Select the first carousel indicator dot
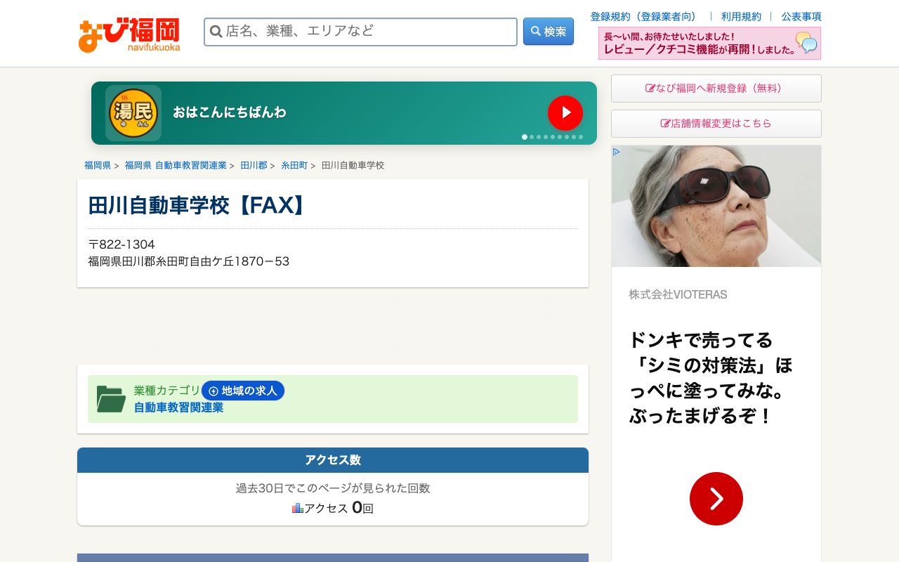 [x=525, y=137]
